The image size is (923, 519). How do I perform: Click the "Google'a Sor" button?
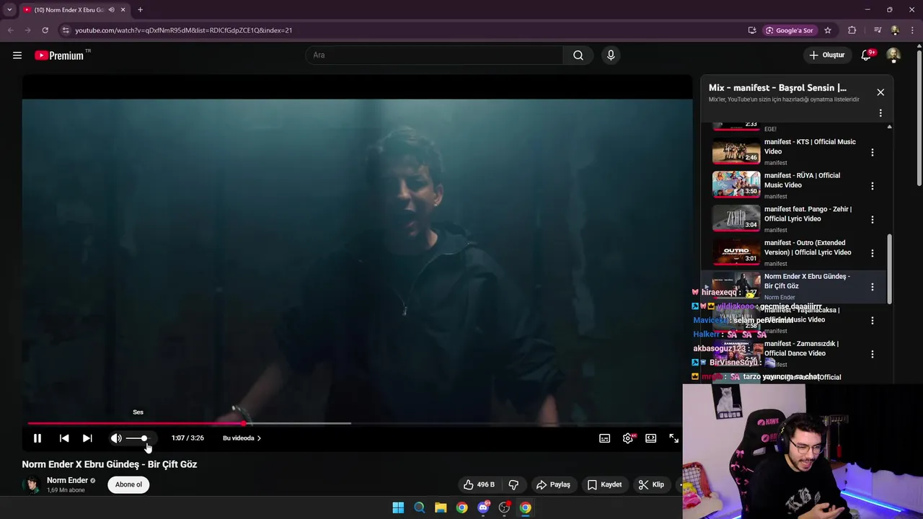790,30
